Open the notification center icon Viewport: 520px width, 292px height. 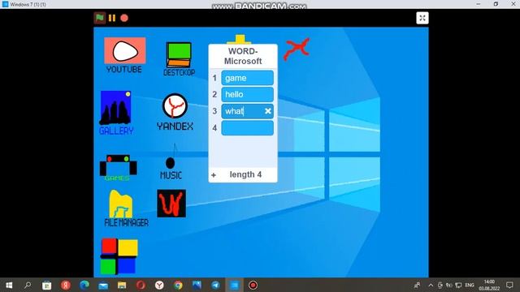(x=509, y=285)
